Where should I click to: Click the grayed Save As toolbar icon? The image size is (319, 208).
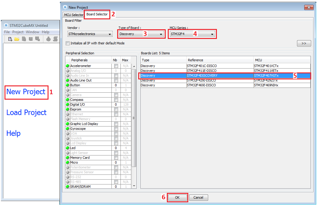point(37,39)
